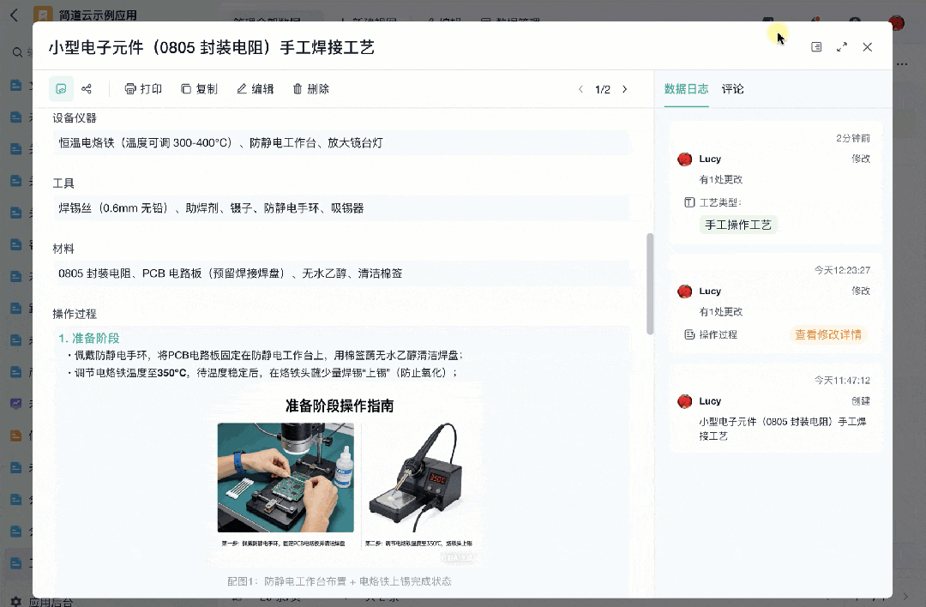
Task: Click the 2分钟前 timestamp
Action: coord(853,138)
